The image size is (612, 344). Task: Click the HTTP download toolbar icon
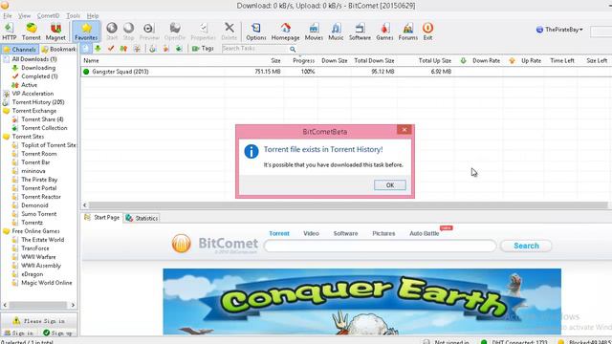[x=9, y=32]
